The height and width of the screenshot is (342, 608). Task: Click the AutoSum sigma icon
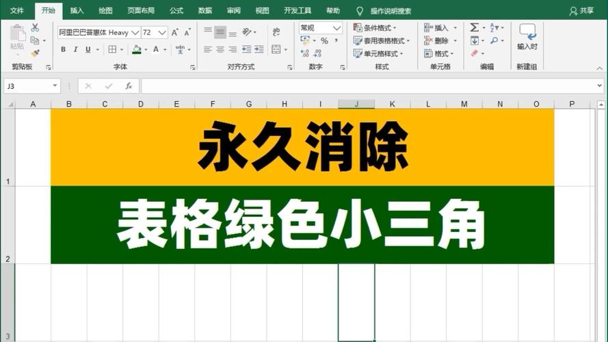pyautogui.click(x=474, y=27)
